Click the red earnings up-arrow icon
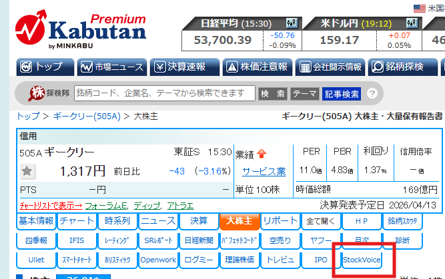 tap(262, 154)
